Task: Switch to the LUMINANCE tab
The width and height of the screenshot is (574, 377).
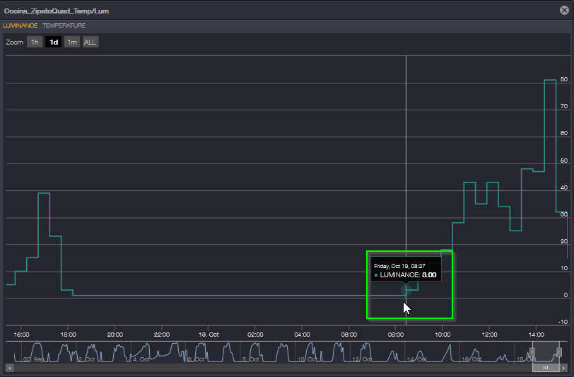Action: coord(20,25)
